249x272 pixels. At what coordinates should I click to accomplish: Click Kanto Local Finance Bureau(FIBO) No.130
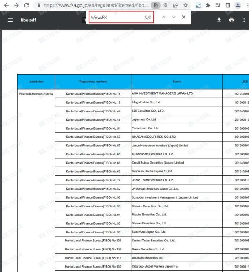click(93, 267)
